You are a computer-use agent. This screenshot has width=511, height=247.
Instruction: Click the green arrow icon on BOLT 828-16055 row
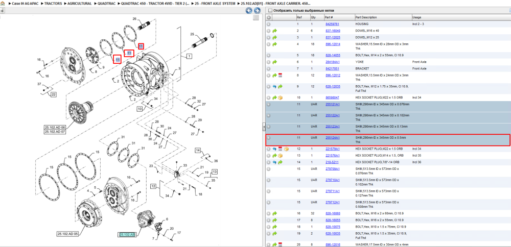(274, 220)
